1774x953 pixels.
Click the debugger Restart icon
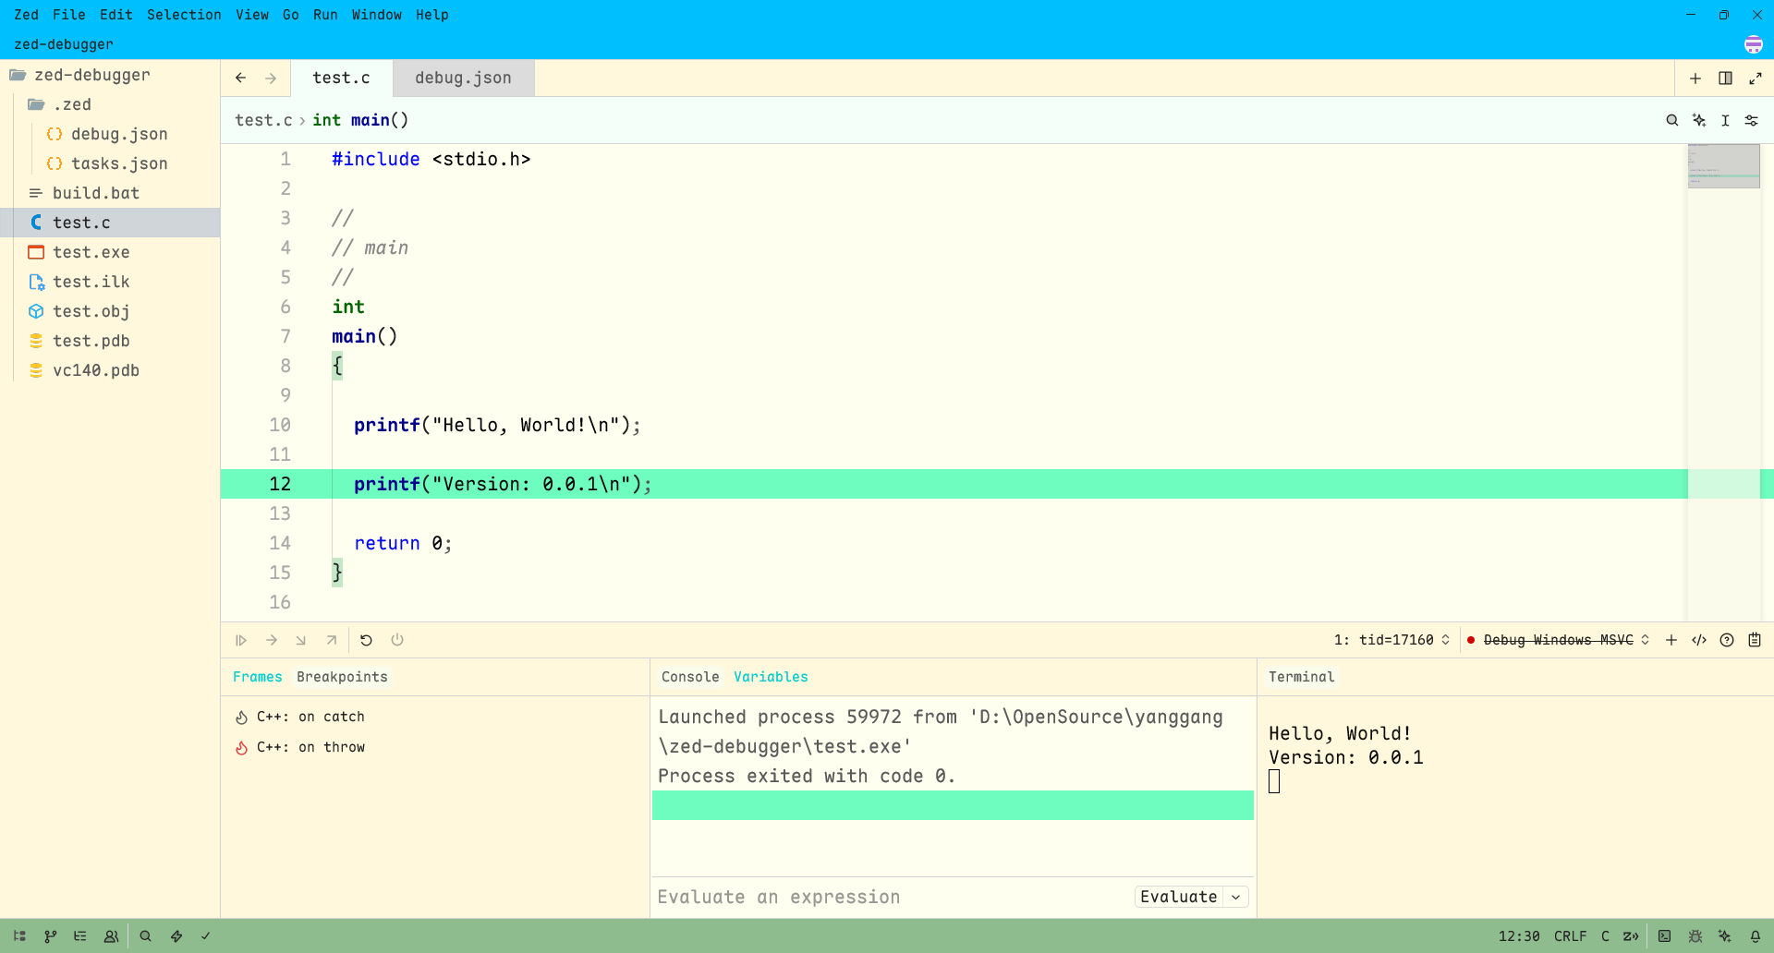(366, 640)
